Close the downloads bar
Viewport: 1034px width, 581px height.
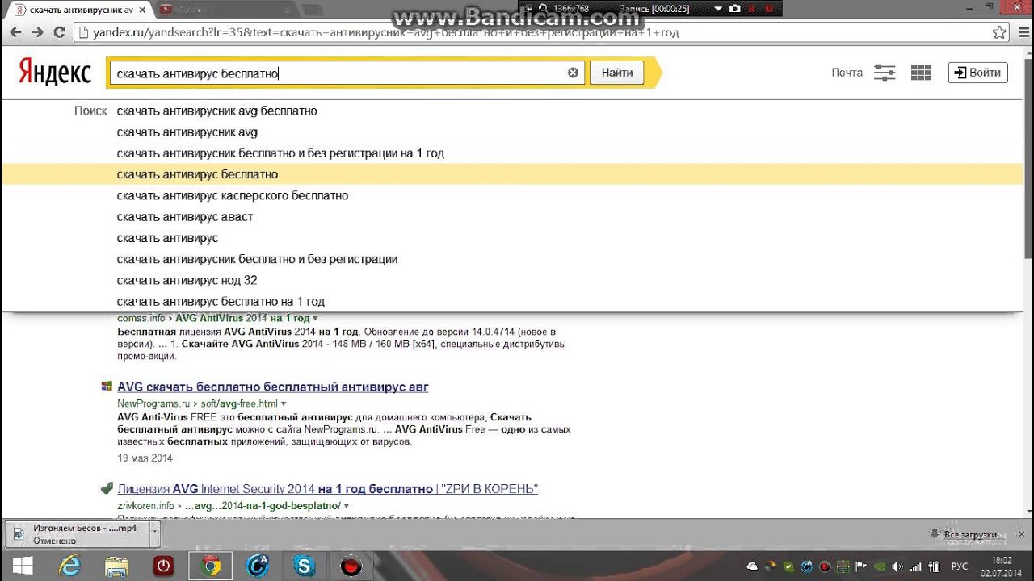coord(1020,533)
